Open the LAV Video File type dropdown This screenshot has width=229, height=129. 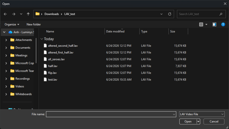pyautogui.click(x=202, y=114)
